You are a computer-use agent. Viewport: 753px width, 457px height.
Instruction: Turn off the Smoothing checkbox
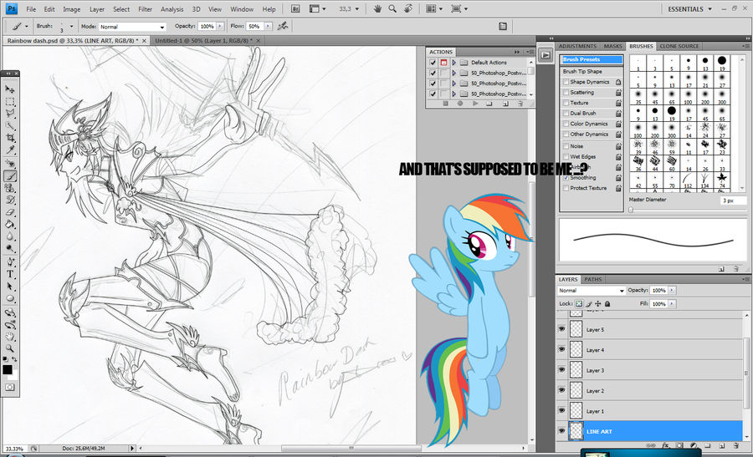click(x=566, y=178)
